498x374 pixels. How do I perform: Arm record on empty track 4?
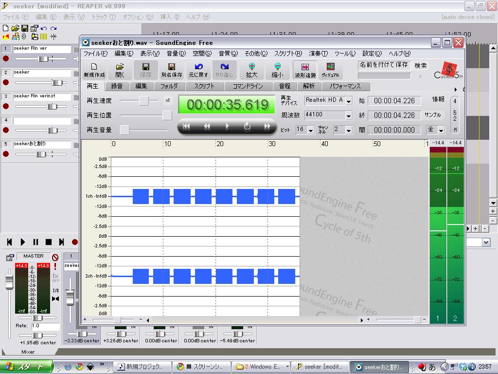click(x=6, y=130)
